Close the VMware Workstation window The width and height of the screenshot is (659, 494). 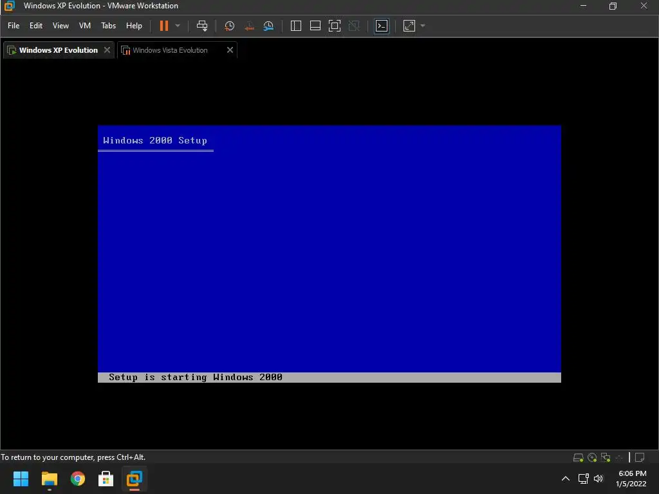click(644, 6)
